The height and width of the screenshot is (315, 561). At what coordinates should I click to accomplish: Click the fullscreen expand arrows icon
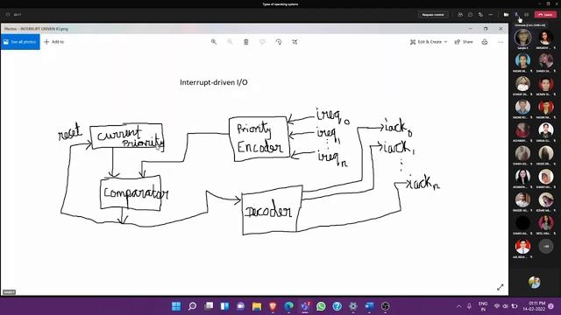501,288
